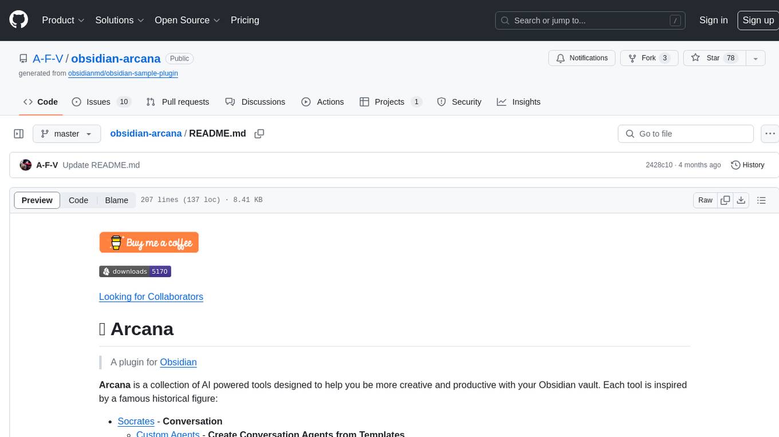Click the Buy me a coffee badge
Image resolution: width=779 pixels, height=437 pixels.
[149, 243]
